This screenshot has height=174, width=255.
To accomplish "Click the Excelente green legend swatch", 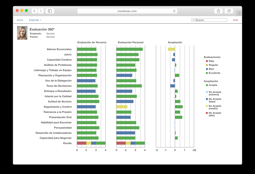I will (207, 73).
